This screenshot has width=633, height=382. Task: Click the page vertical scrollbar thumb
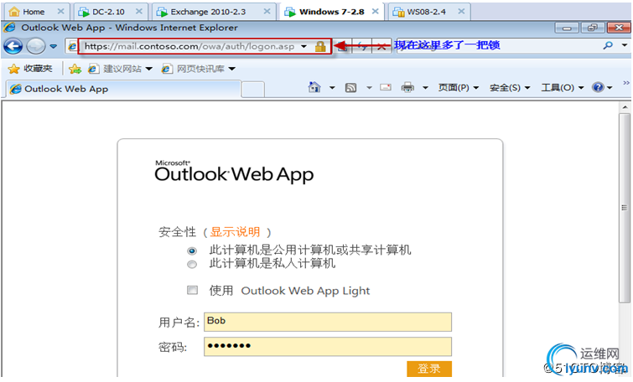pyautogui.click(x=625, y=208)
